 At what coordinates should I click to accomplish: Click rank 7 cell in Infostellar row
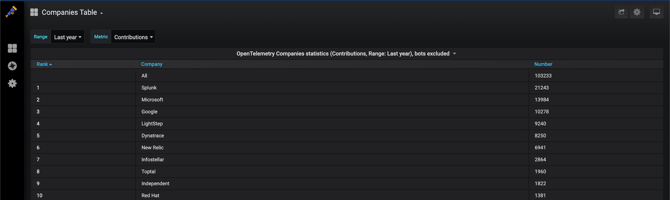point(83,159)
